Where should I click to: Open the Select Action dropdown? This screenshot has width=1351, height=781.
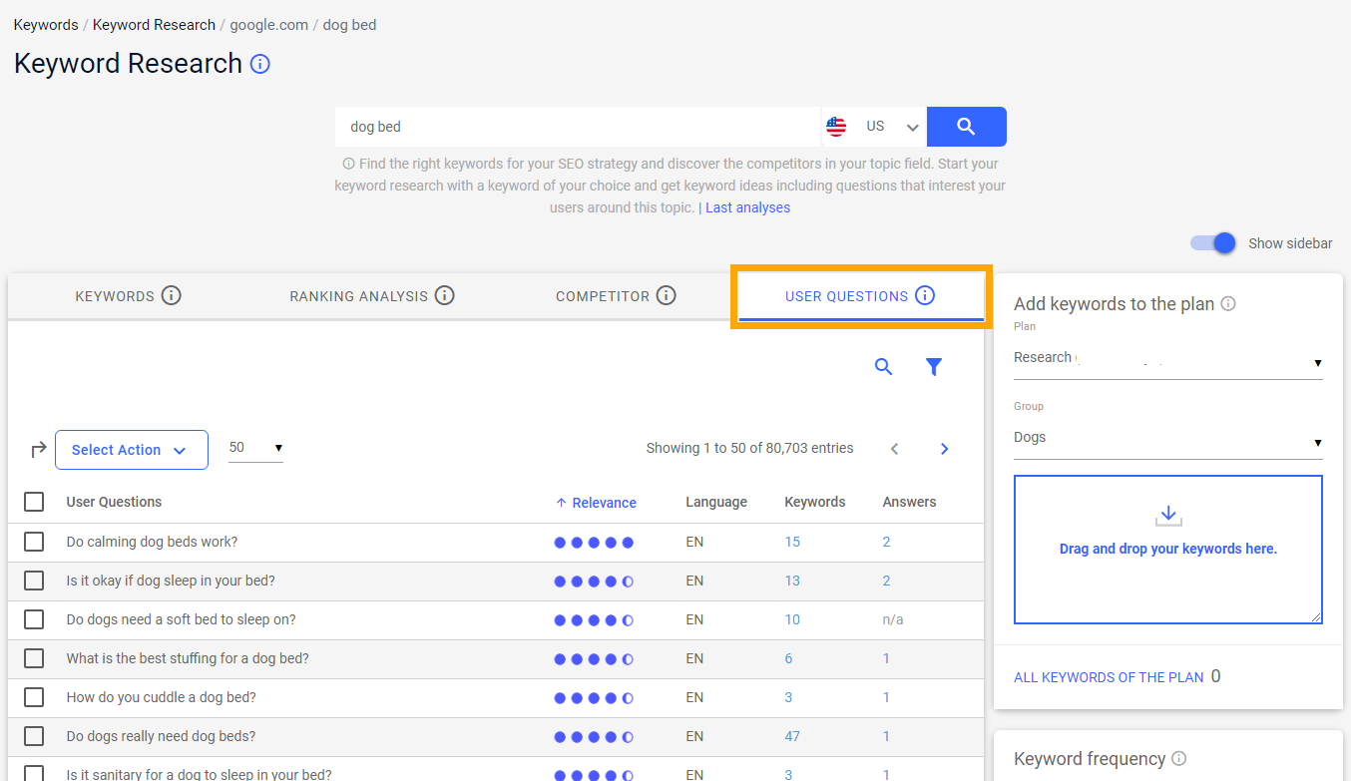point(131,449)
